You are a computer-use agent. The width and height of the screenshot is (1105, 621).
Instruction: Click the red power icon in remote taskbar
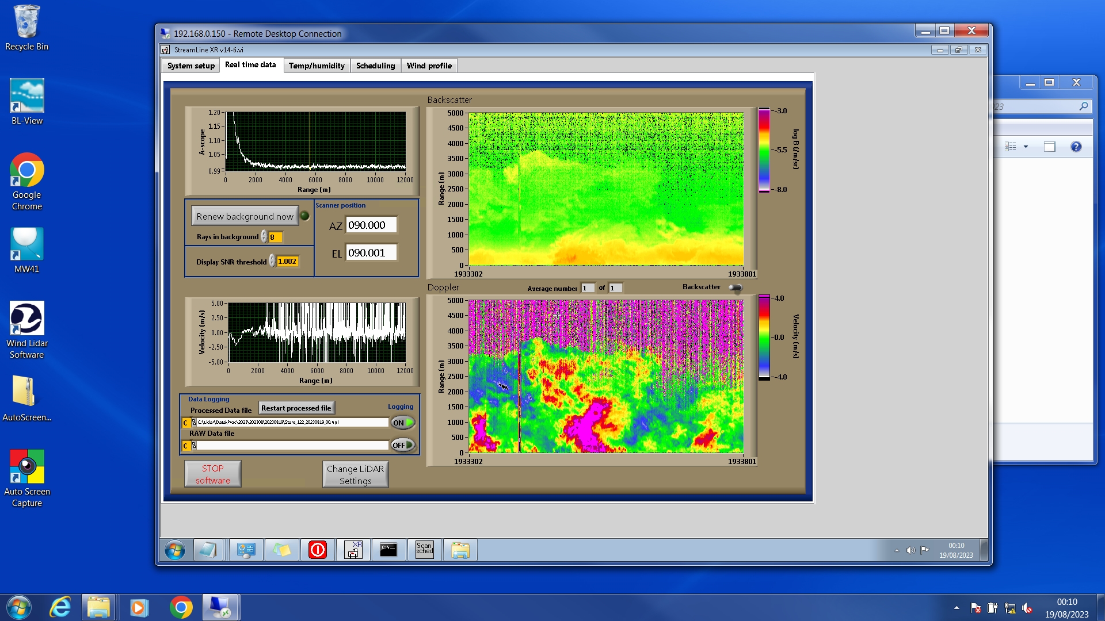coord(317,550)
